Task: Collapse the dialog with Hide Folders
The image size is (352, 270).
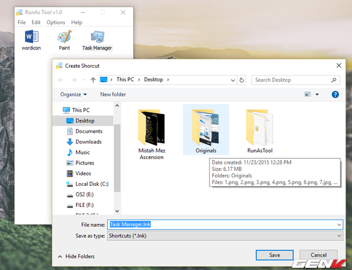Action: coord(76,256)
